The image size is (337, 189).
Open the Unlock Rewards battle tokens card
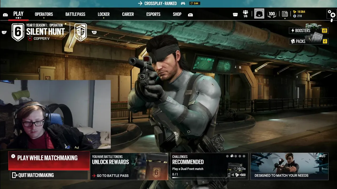(x=129, y=166)
